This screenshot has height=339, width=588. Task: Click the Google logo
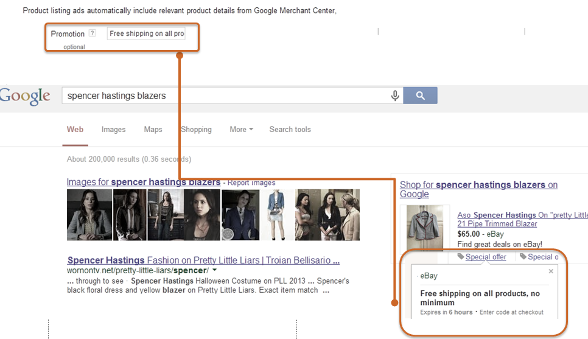(25, 96)
